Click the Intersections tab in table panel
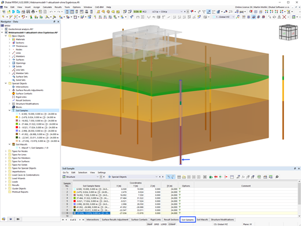 click(93, 220)
